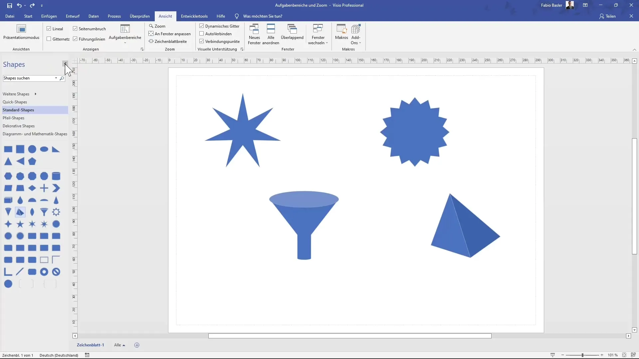639x359 pixels.
Task: Click the save icon in title bar
Action: point(9,5)
